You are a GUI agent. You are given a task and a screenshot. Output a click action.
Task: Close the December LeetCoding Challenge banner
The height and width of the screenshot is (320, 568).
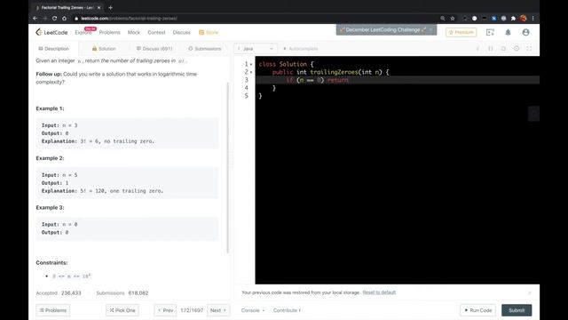[x=430, y=29]
